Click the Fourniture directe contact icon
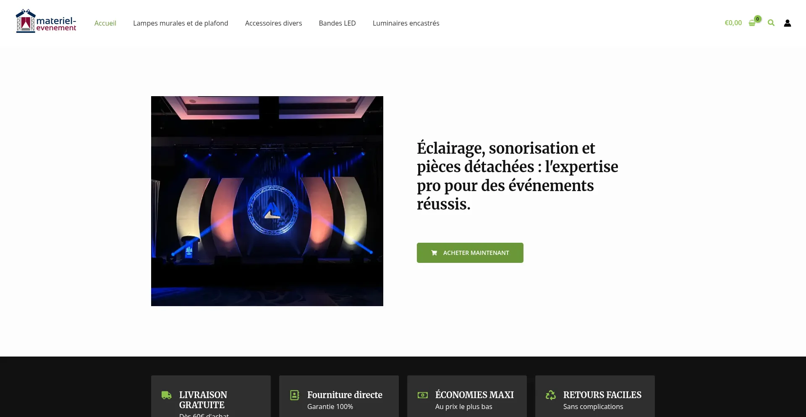806x417 pixels. tap(295, 395)
